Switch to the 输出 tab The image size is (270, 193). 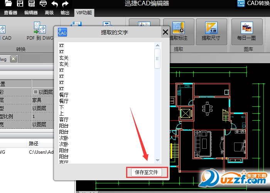pos(65,13)
